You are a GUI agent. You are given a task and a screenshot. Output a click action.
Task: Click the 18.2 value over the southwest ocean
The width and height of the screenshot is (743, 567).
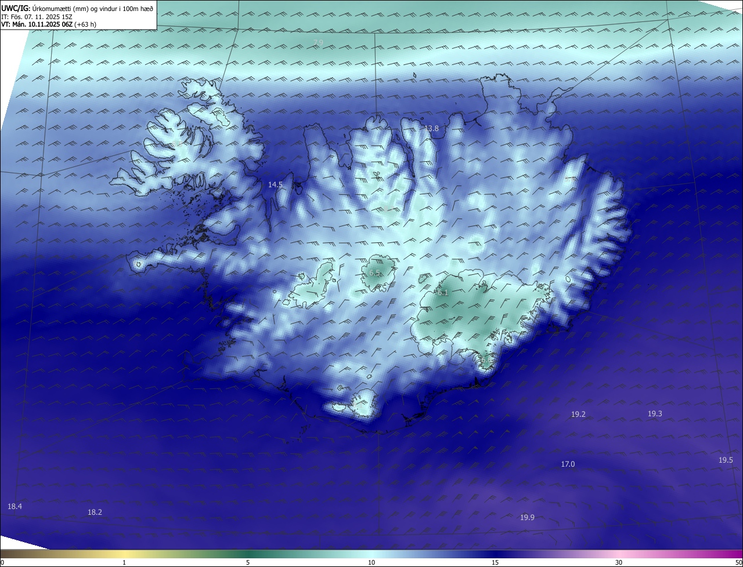click(x=95, y=512)
